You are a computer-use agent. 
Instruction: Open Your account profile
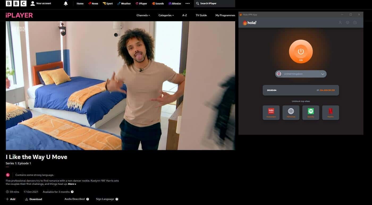(x=41, y=3)
